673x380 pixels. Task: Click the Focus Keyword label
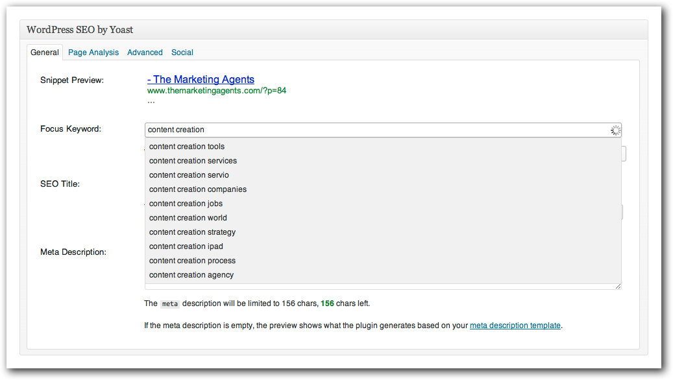[x=71, y=128]
